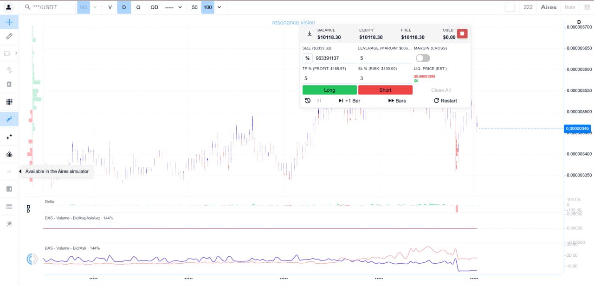Image resolution: width=594 pixels, height=285 pixels.
Task: Open the Aires tab in top bar
Action: (549, 7)
